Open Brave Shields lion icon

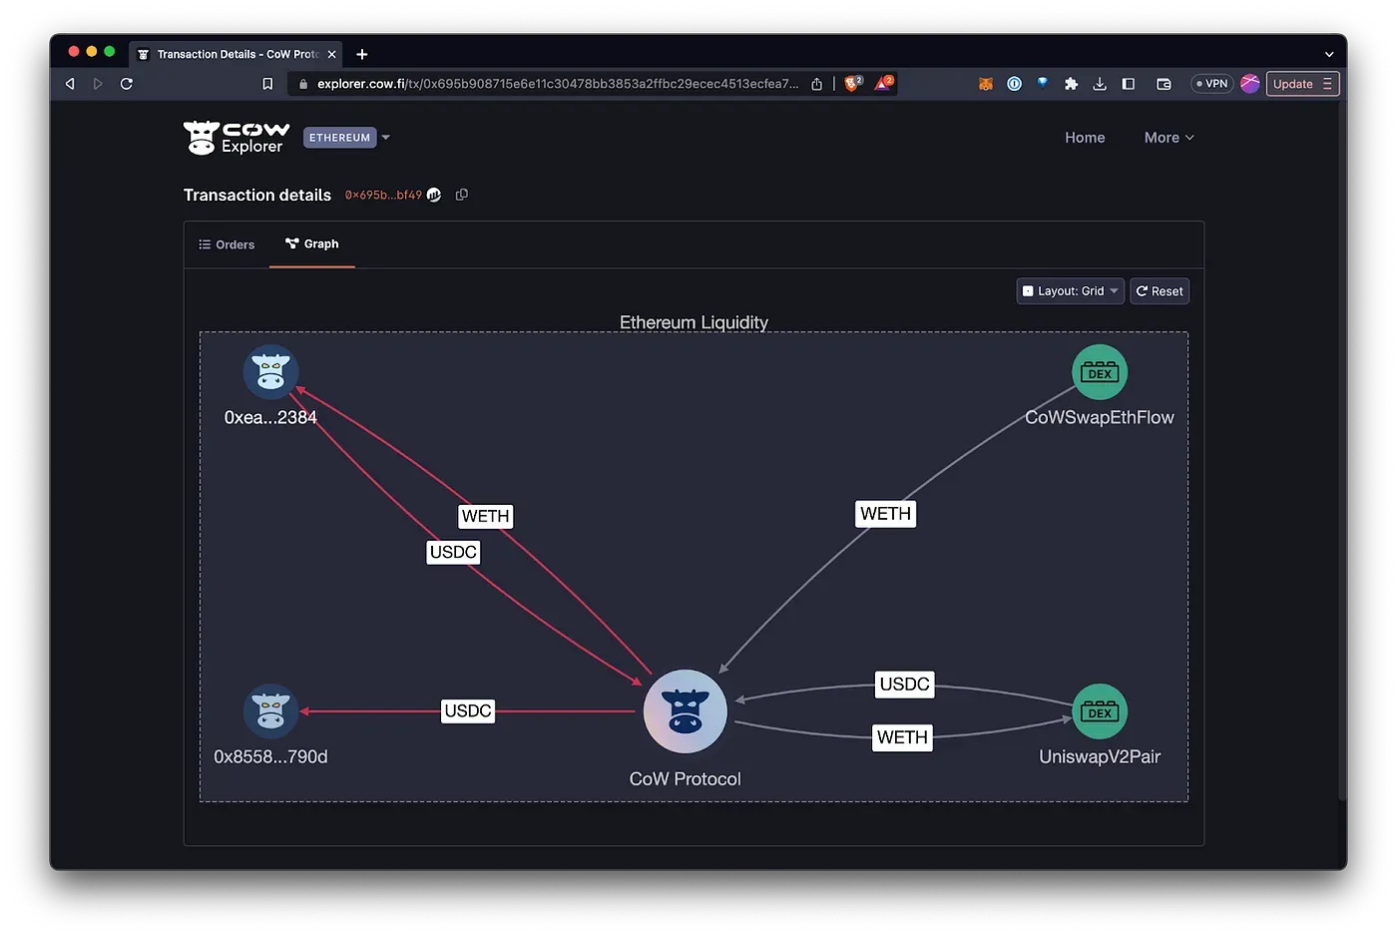point(853,83)
